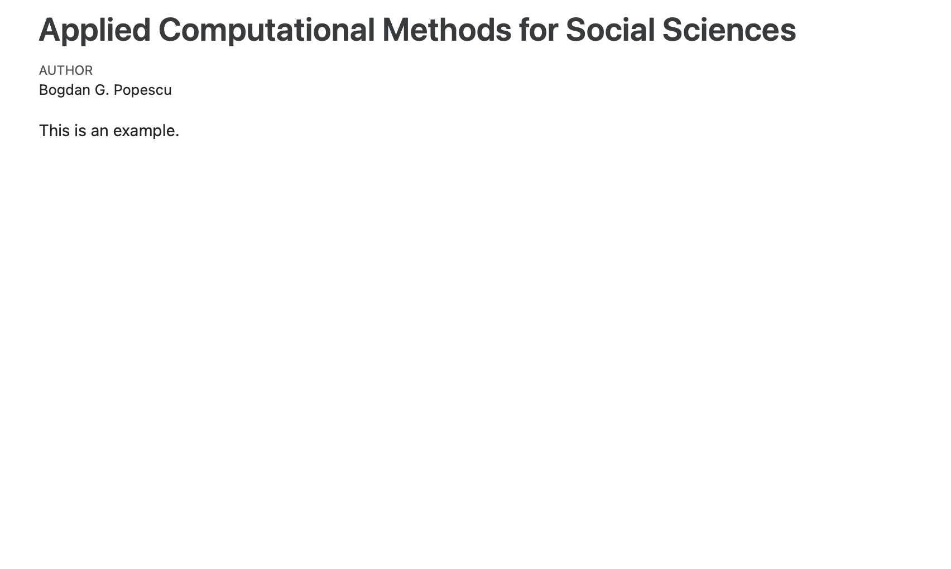
Task: Click the word "is" in the body sentence
Action: [80, 131]
